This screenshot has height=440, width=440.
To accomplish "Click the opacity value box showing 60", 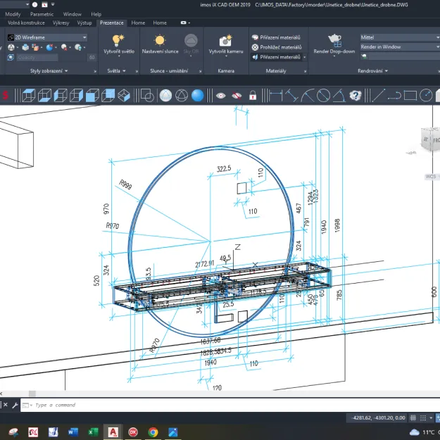I will [x=92, y=58].
